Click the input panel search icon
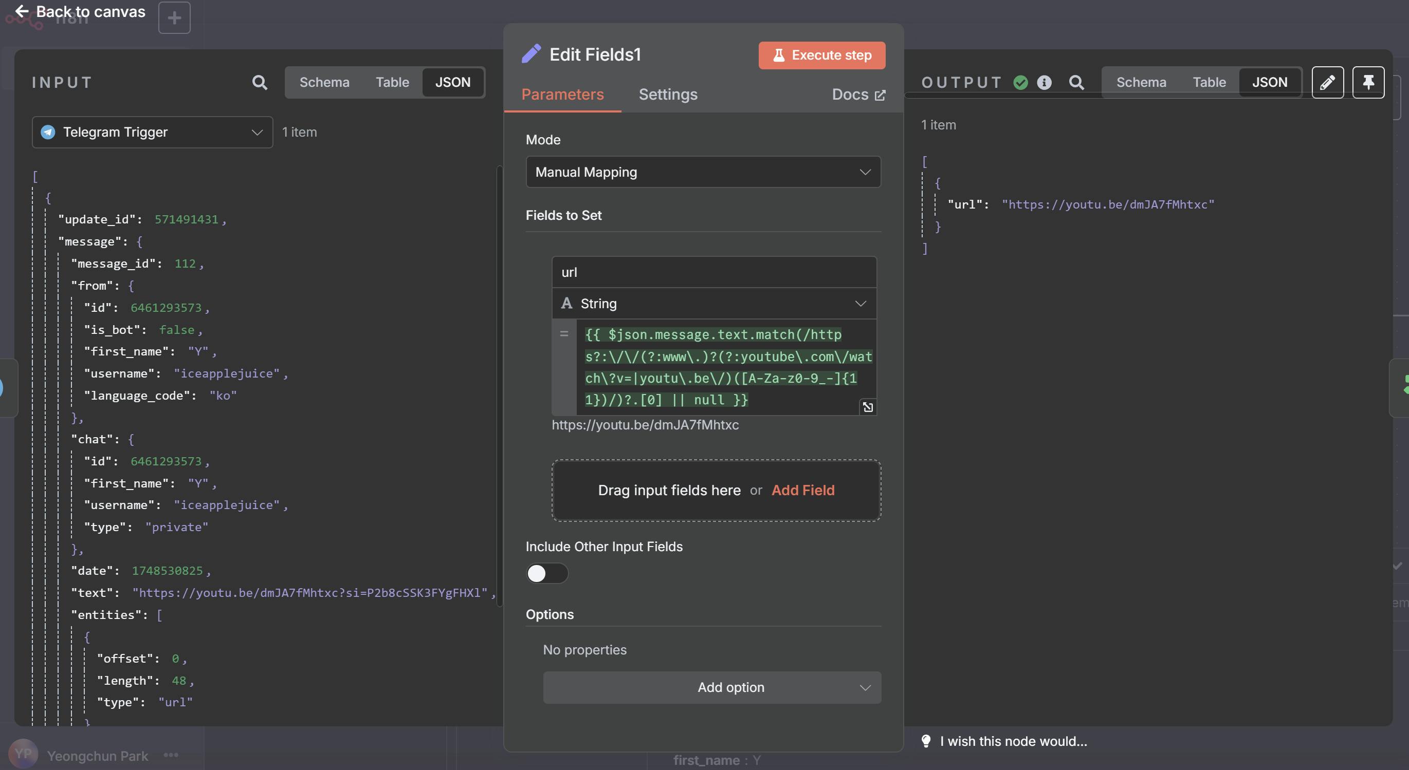 (259, 83)
